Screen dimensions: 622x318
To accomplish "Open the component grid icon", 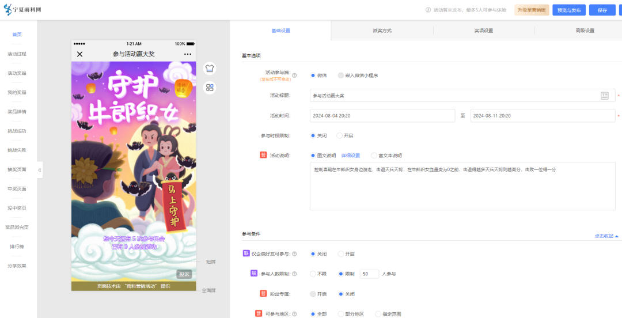I will tap(210, 88).
